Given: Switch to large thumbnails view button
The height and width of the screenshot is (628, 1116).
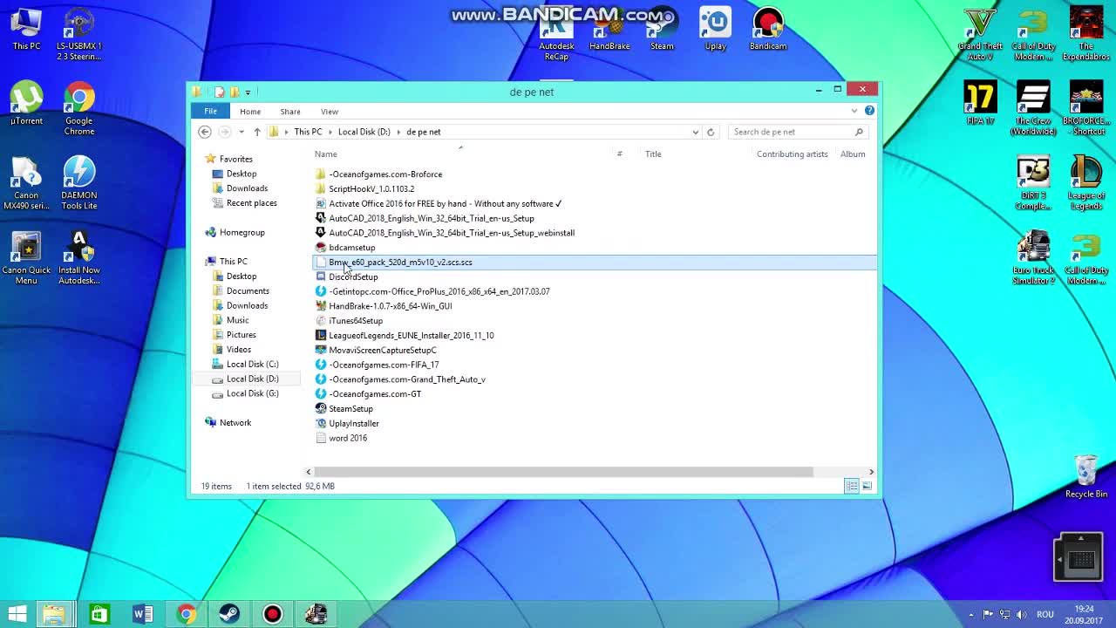Looking at the screenshot, I should tap(867, 486).
